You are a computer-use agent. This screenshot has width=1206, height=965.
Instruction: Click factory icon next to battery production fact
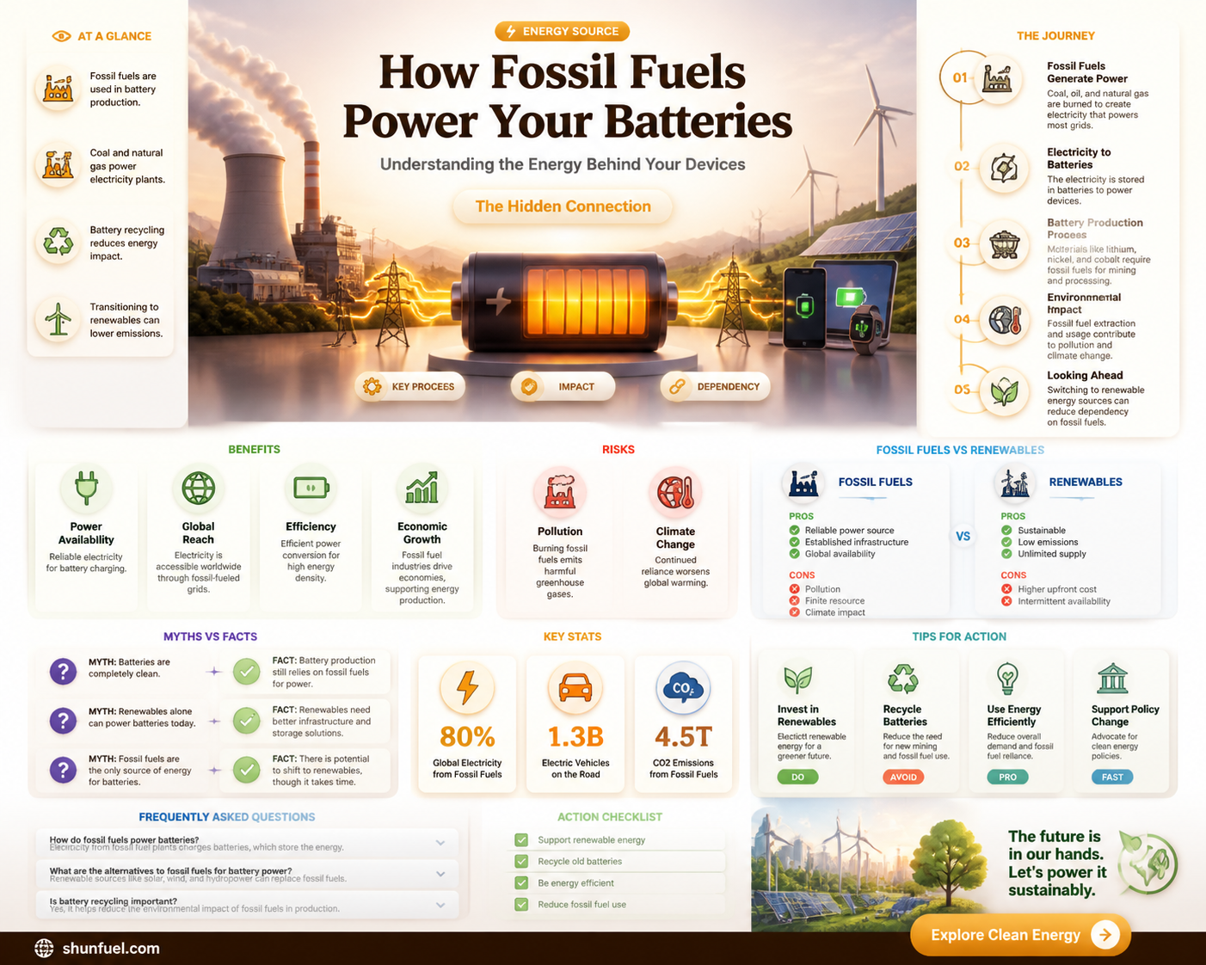(58, 89)
